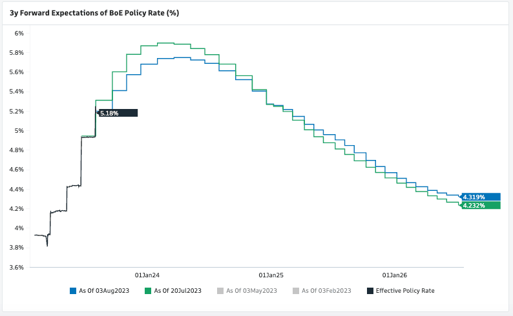Viewport: 513px width, 316px height.
Task: Enable the As Of 03May2023 series label
Action: pos(253,291)
